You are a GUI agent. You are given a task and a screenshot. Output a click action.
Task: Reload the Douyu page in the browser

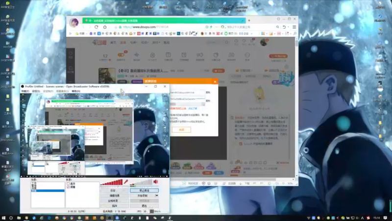(x=96, y=27)
